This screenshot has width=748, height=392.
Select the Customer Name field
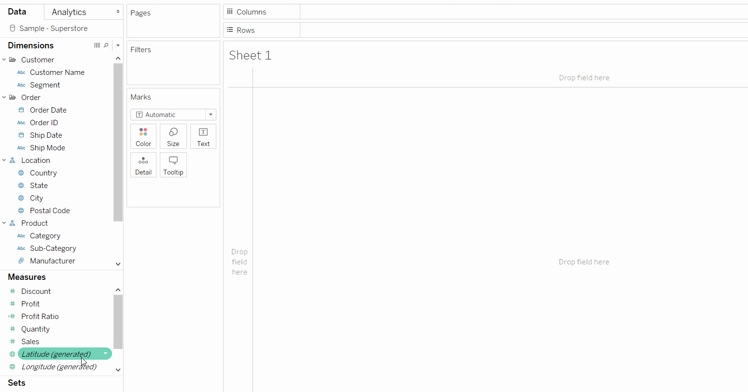tap(57, 73)
